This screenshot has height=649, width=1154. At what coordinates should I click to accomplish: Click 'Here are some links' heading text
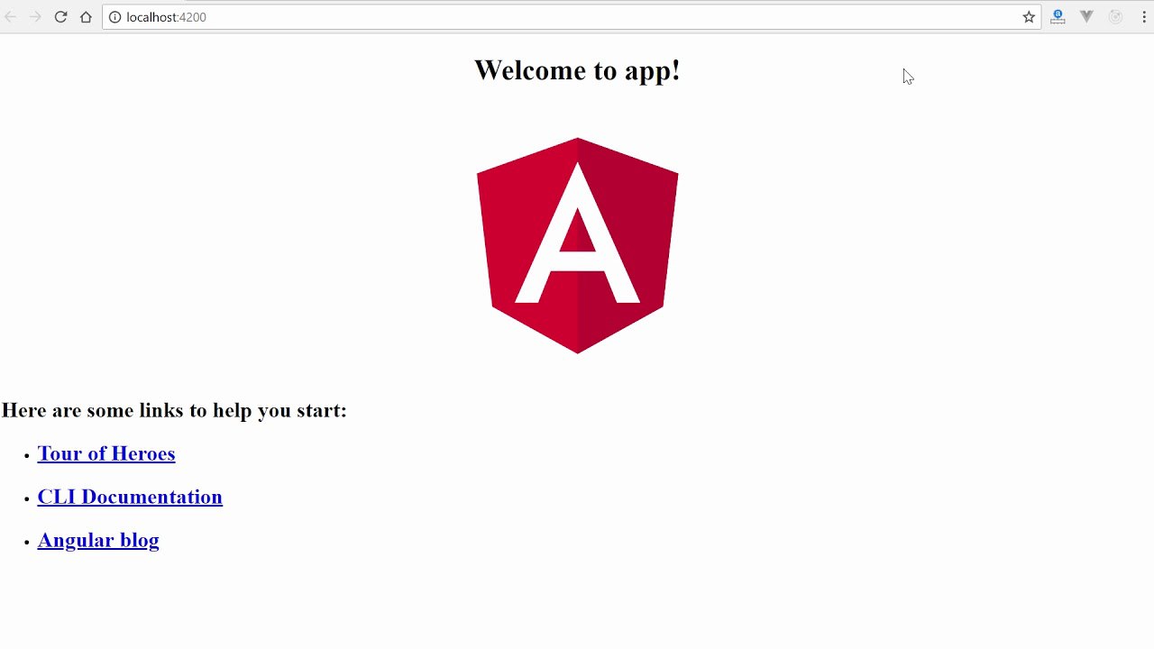pos(174,410)
